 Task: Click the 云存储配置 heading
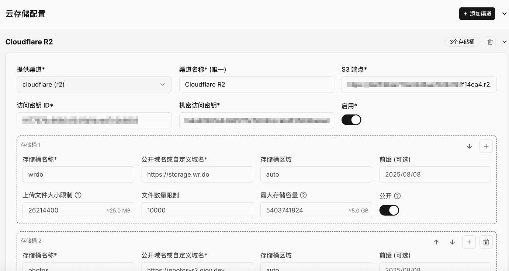[x=25, y=14]
